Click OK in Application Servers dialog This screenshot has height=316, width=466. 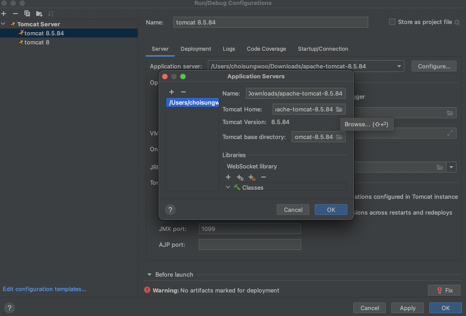coord(331,210)
